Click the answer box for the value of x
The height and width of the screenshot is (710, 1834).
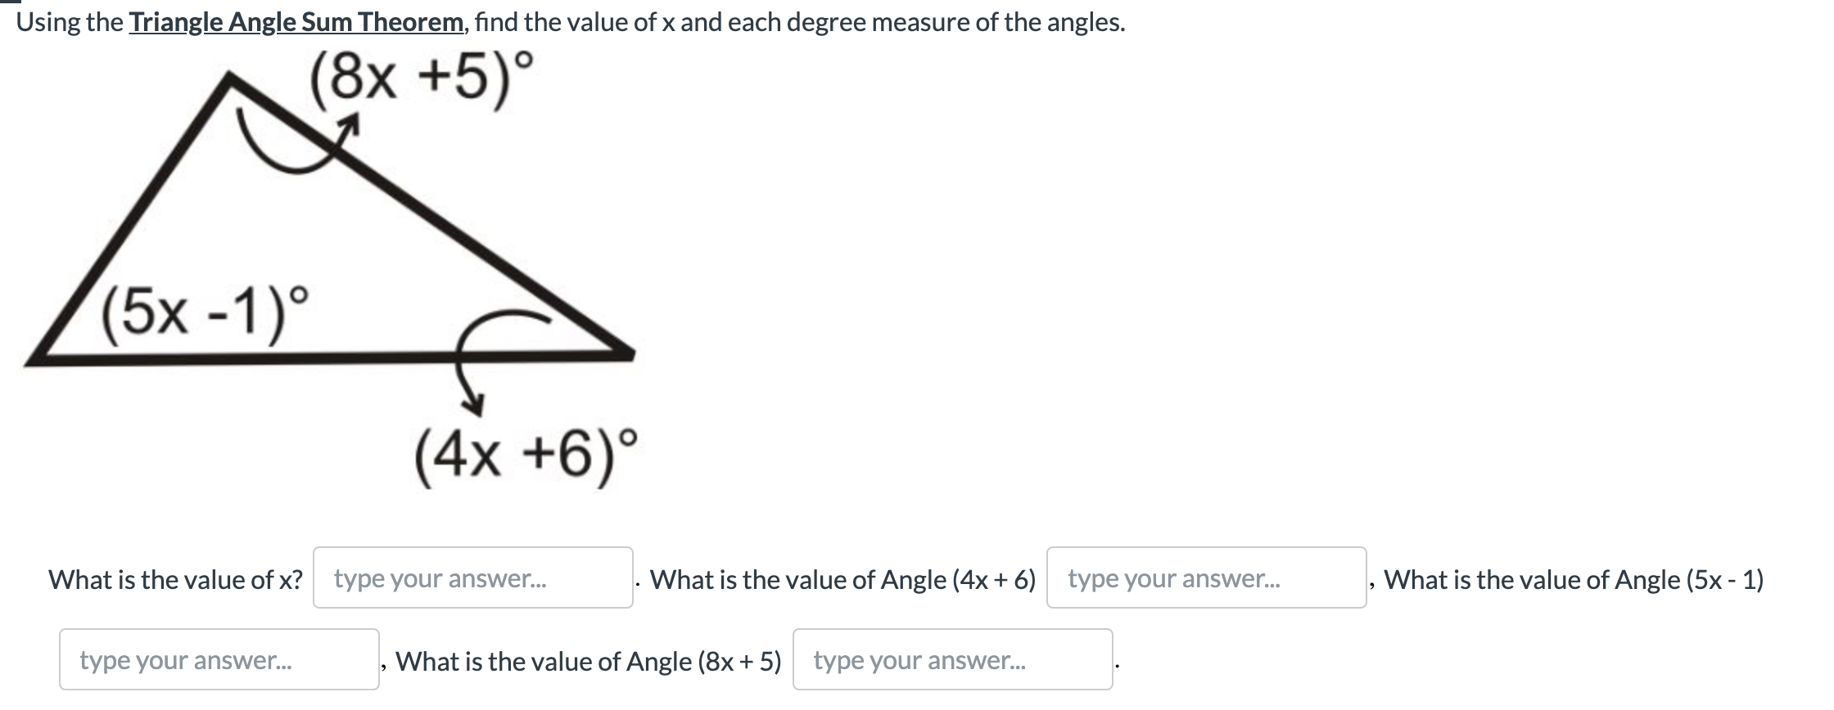[x=473, y=580]
